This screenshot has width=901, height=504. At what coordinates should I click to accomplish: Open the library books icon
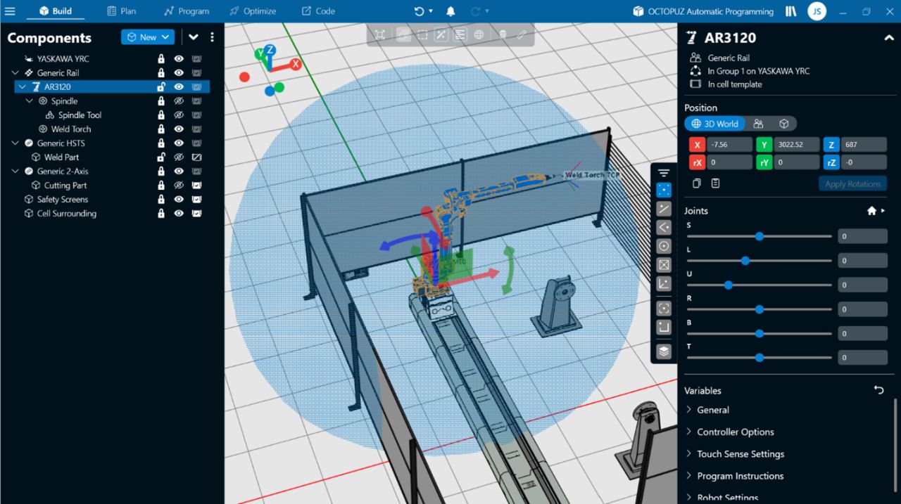tap(791, 11)
